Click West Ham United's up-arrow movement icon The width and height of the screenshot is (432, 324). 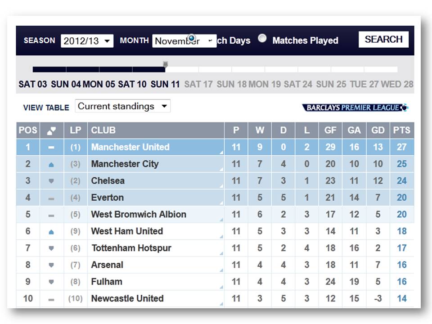tap(51, 232)
